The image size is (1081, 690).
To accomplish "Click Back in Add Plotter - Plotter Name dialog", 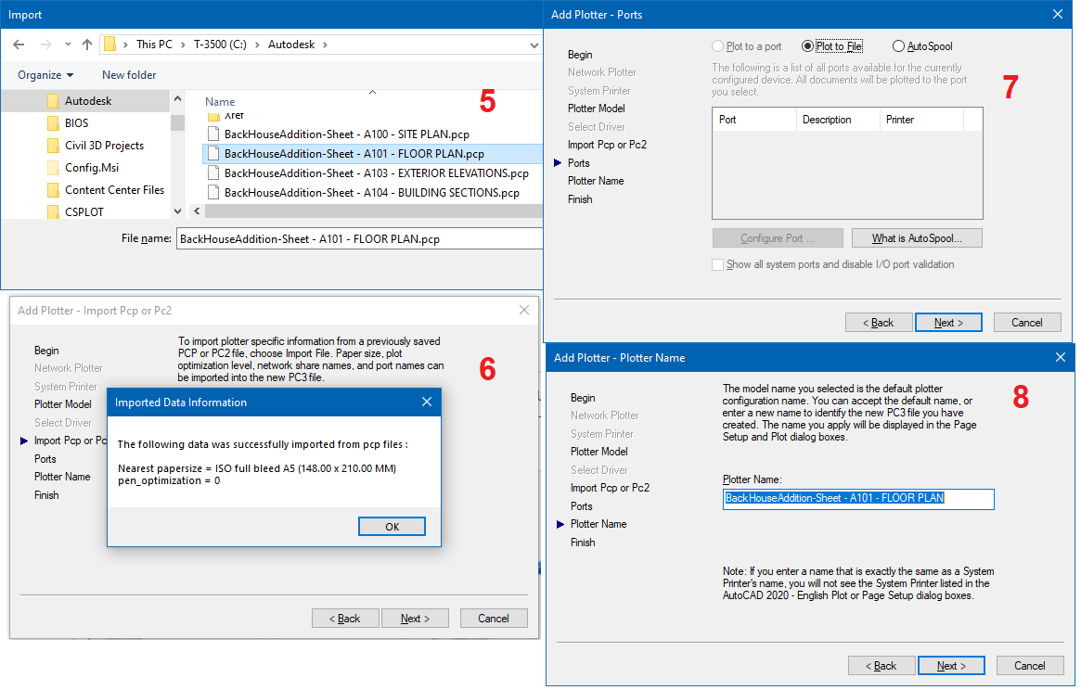I will point(882,666).
